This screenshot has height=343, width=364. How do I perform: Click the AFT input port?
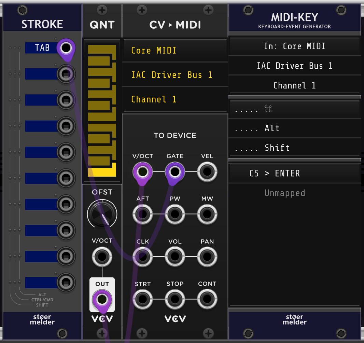142,214
